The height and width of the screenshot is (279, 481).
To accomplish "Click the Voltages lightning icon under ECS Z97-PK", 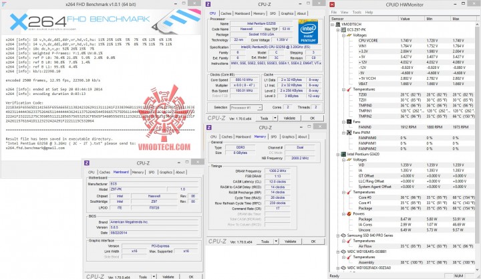I will click(349, 35).
